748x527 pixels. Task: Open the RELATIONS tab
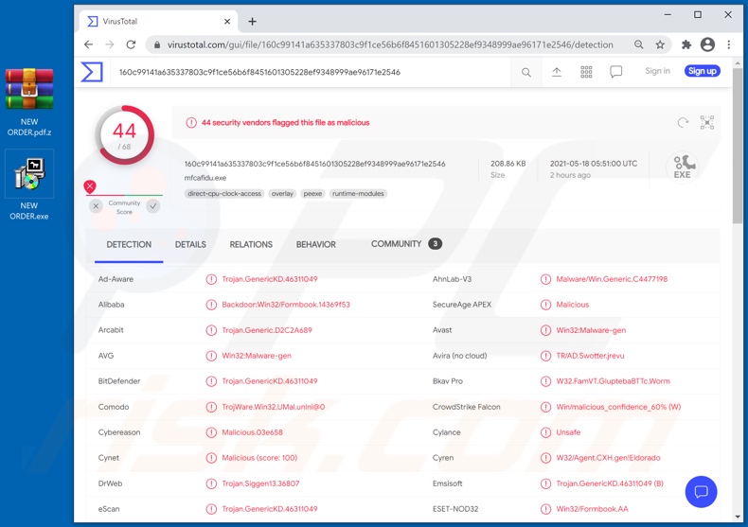[x=251, y=244]
